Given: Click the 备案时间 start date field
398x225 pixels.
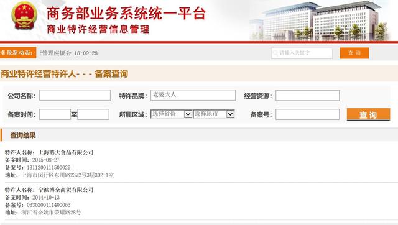Looking at the screenshot, I should (55, 114).
